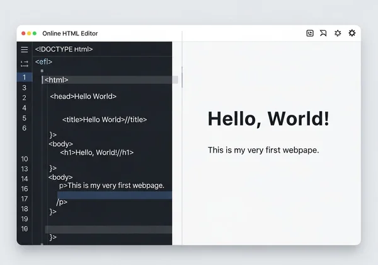Place cursor on the <html> line
Screen dimensions: 378x265
pos(110,80)
